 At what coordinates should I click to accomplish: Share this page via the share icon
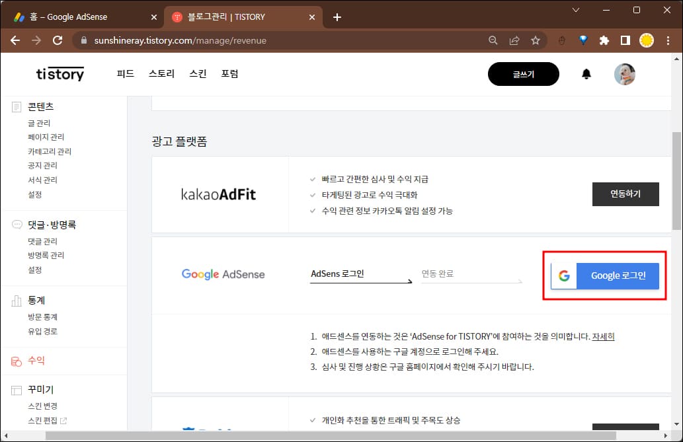[x=514, y=40]
